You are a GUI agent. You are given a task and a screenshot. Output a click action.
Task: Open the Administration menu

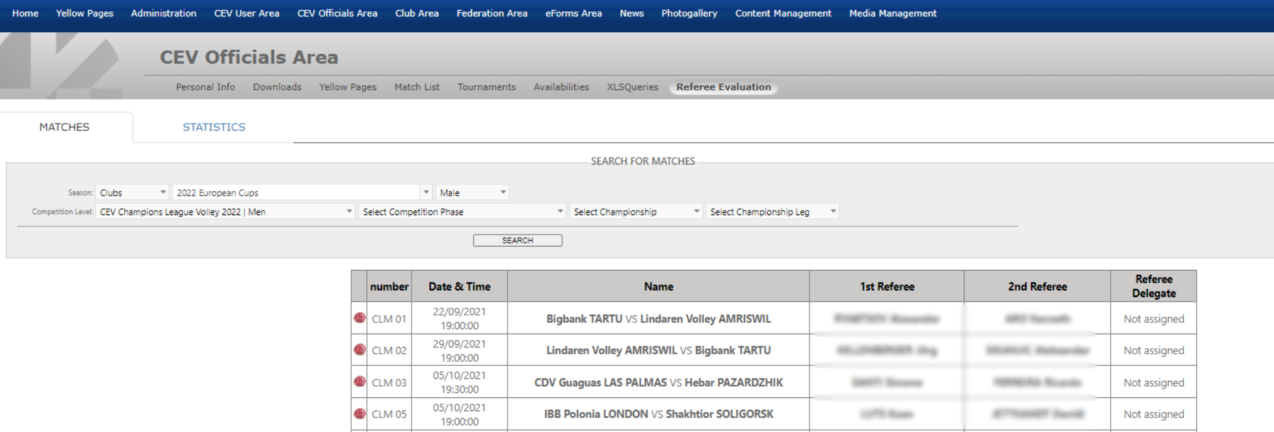pyautogui.click(x=163, y=13)
